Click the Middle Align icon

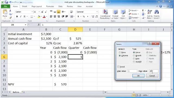[x=55, y=12]
